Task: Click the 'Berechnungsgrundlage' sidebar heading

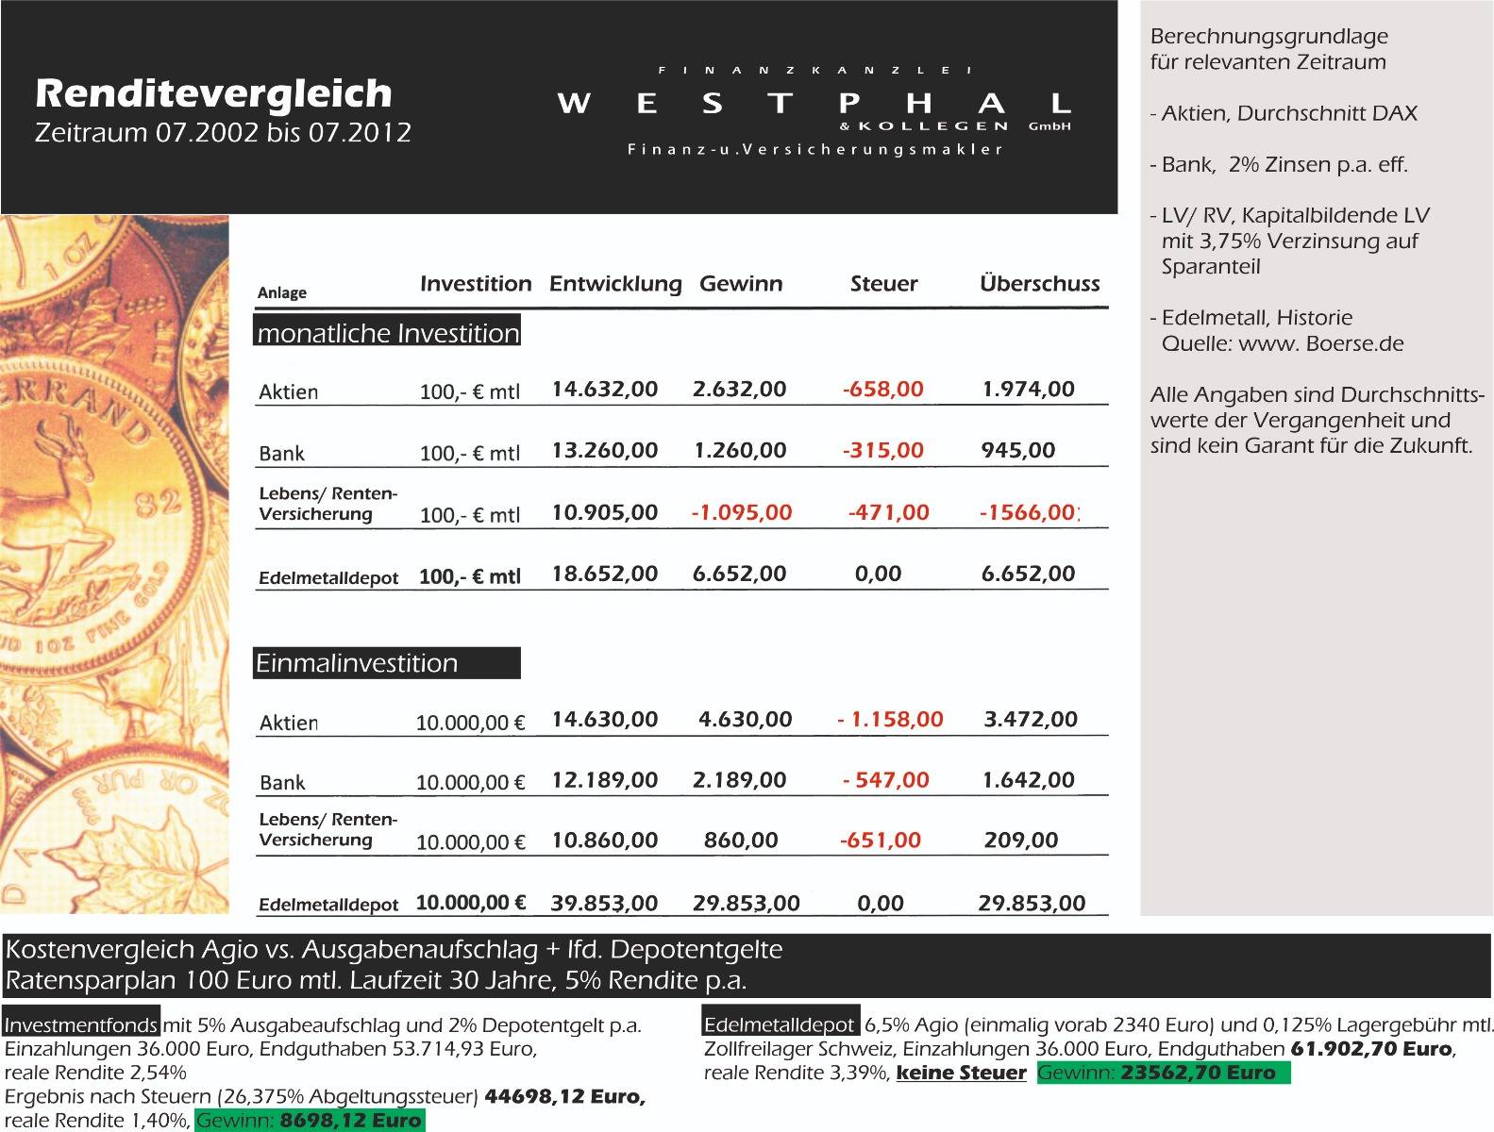Action: click(1268, 37)
